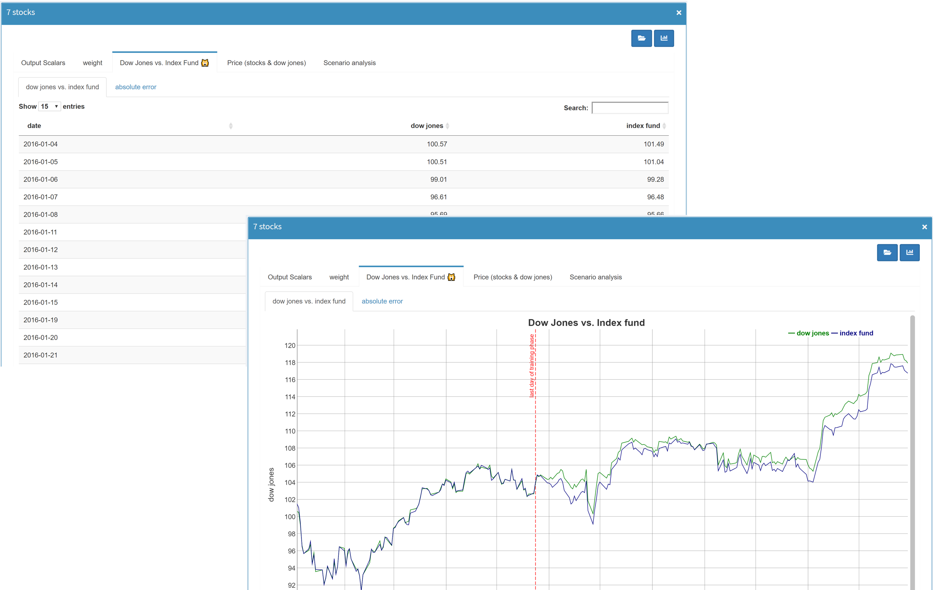Click chart icon in front window
Image resolution: width=933 pixels, height=590 pixels.
click(909, 253)
